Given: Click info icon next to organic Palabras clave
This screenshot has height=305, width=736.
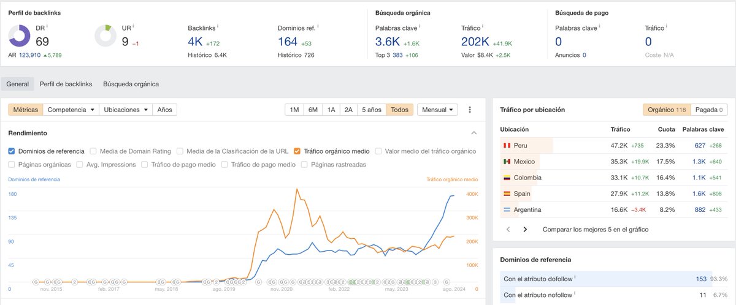Looking at the screenshot, I should tap(420, 26).
